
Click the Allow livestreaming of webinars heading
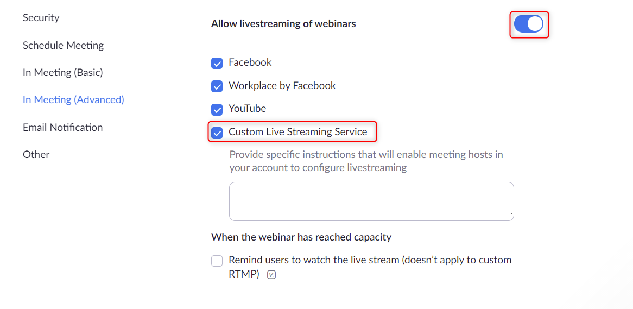click(x=283, y=24)
